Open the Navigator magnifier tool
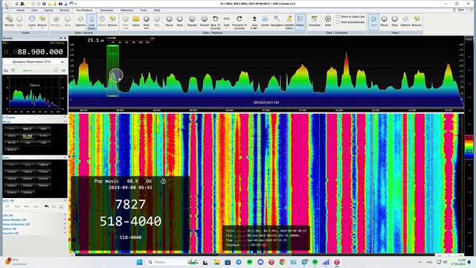Viewport: 476px width, 268px height. (x=277, y=22)
